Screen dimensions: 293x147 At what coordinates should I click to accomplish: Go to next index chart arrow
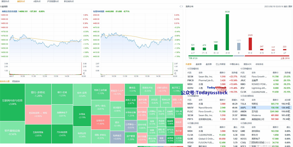pyautogui.click(x=182, y=7)
